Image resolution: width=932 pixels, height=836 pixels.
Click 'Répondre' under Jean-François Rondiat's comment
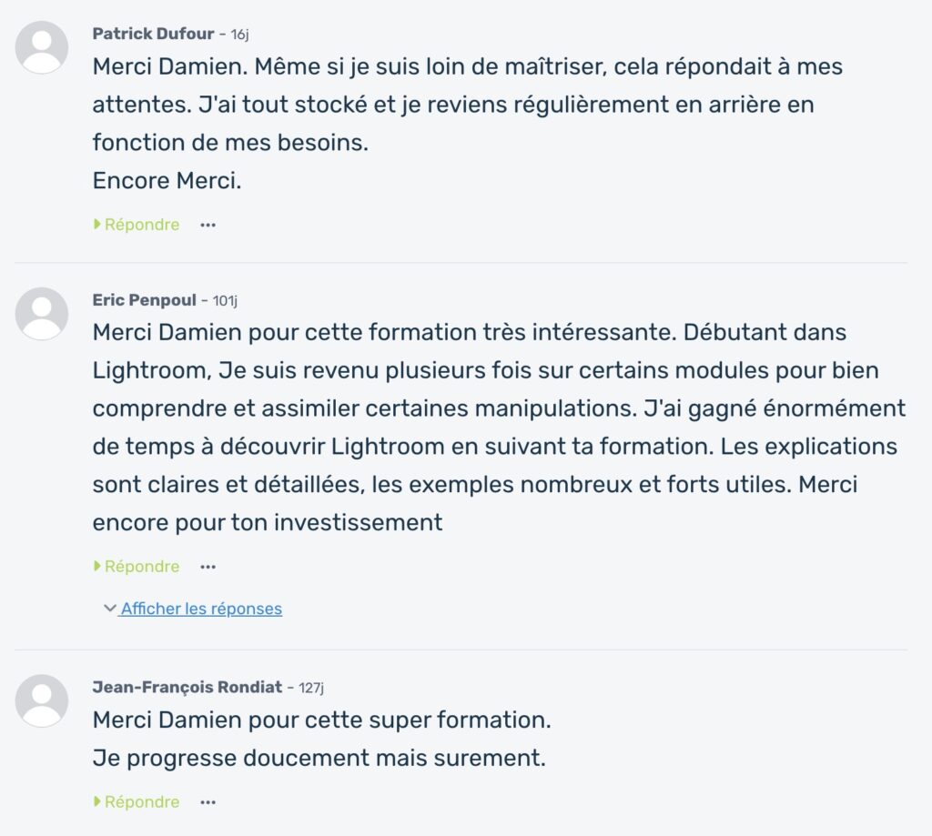[x=141, y=801]
